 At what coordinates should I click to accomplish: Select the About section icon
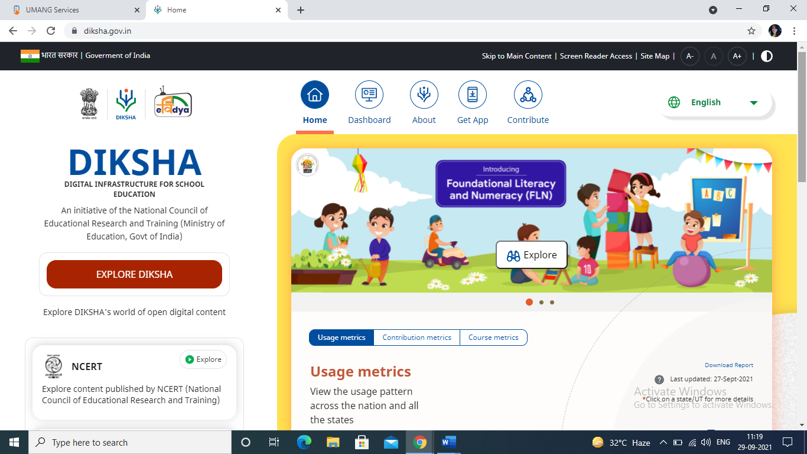424,94
